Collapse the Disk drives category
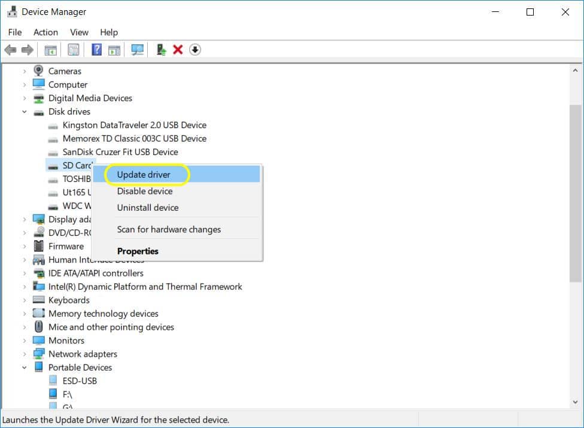 pyautogui.click(x=25, y=112)
